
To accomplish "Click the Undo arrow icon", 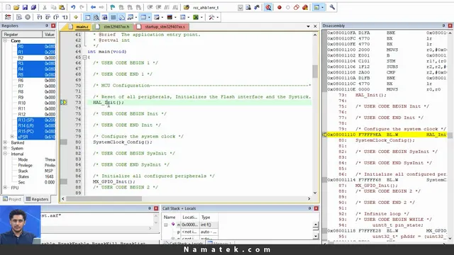I will [x=73, y=8].
